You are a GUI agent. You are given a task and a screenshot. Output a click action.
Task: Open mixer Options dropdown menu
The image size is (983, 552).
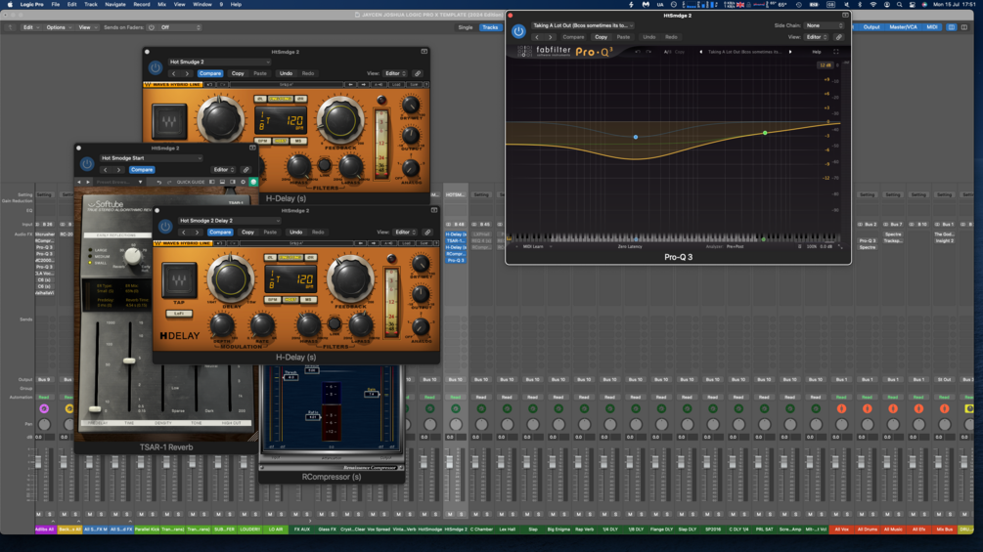pyautogui.click(x=58, y=27)
